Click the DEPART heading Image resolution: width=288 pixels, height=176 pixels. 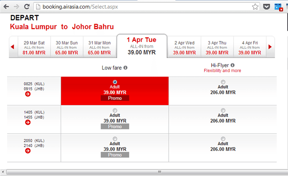(25, 18)
